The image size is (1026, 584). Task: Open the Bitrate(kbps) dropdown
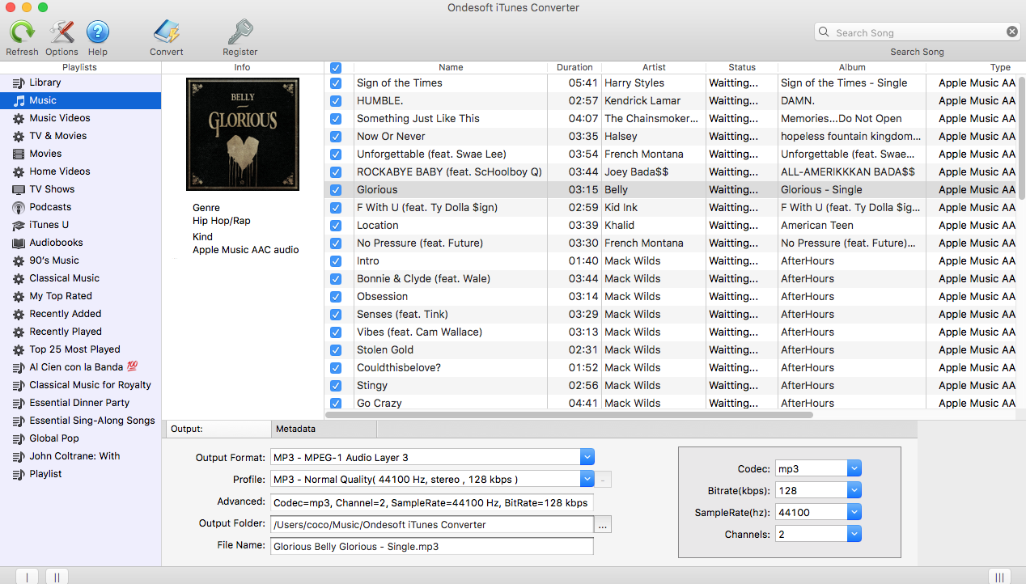coord(854,490)
